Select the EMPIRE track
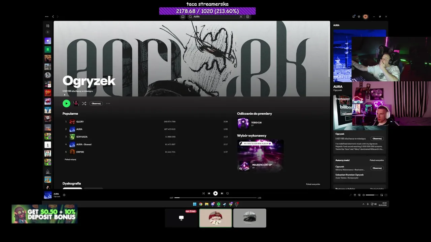Viewport: 431px width, 242px height. [80, 152]
